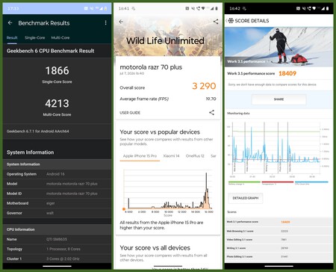336x272 pixels.
Task: Tap the Average frame rate (FPS) row
Action: [x=168, y=99]
